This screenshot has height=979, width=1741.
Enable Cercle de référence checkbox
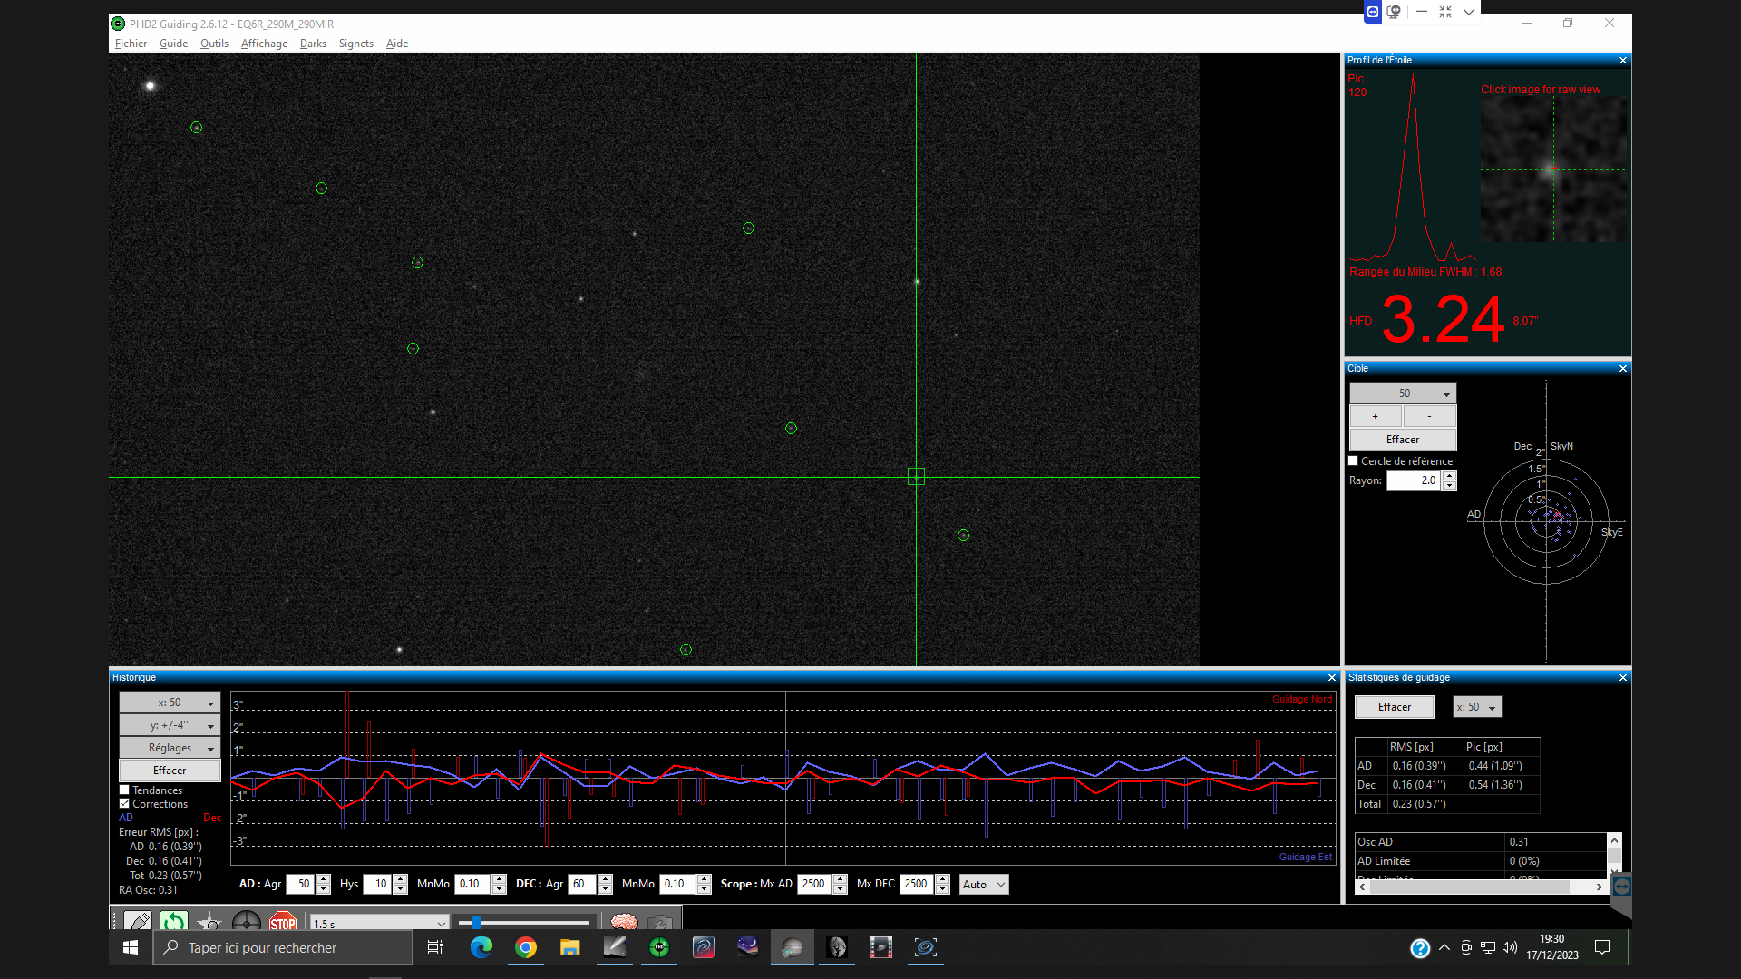(1354, 461)
